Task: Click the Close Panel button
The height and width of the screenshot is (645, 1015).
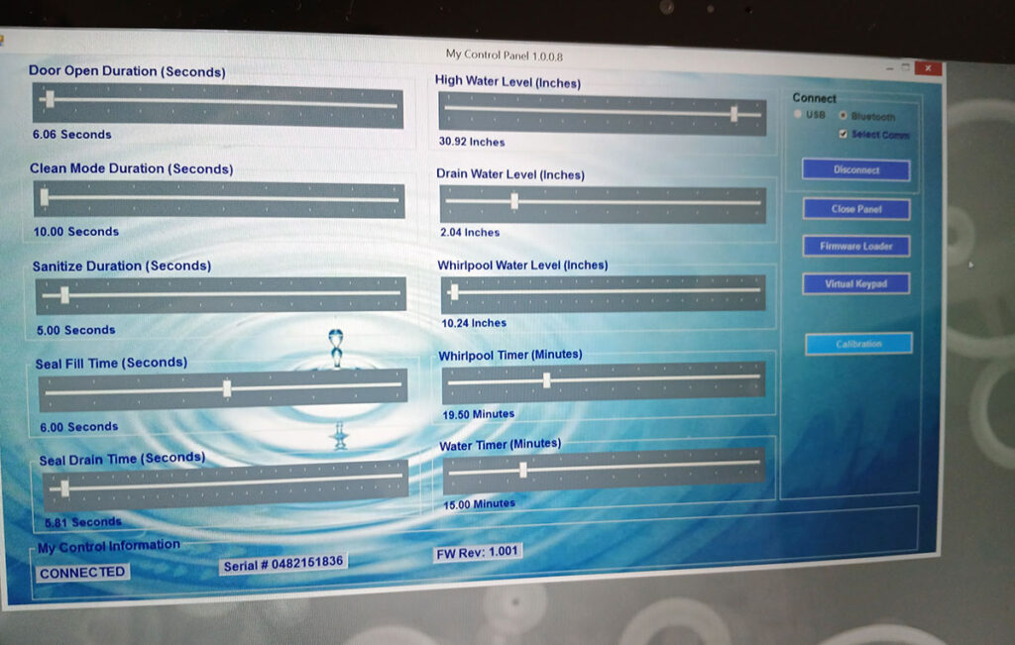Action: (856, 209)
